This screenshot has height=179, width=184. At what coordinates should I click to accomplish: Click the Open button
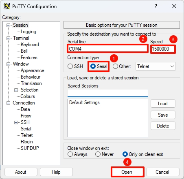pyautogui.click(x=127, y=172)
